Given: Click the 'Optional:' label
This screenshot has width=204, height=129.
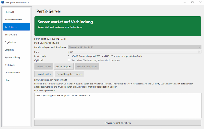Looking at the screenshot, I should 39,60.
